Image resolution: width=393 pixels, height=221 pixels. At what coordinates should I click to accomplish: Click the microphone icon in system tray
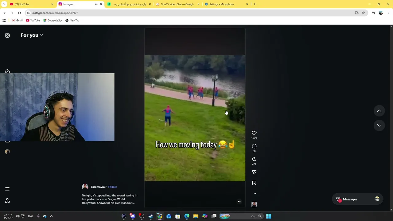pyautogui.click(x=38, y=216)
